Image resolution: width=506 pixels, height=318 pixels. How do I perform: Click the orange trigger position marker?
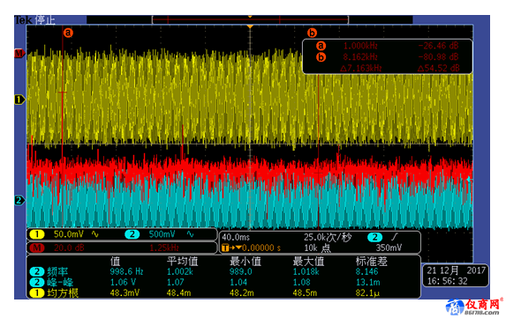tap(250, 26)
